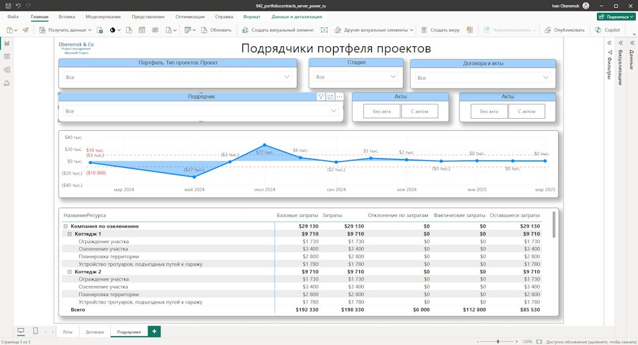Switch to the Лоты page tab
Viewport: 638px width, 345px height.
(68, 332)
